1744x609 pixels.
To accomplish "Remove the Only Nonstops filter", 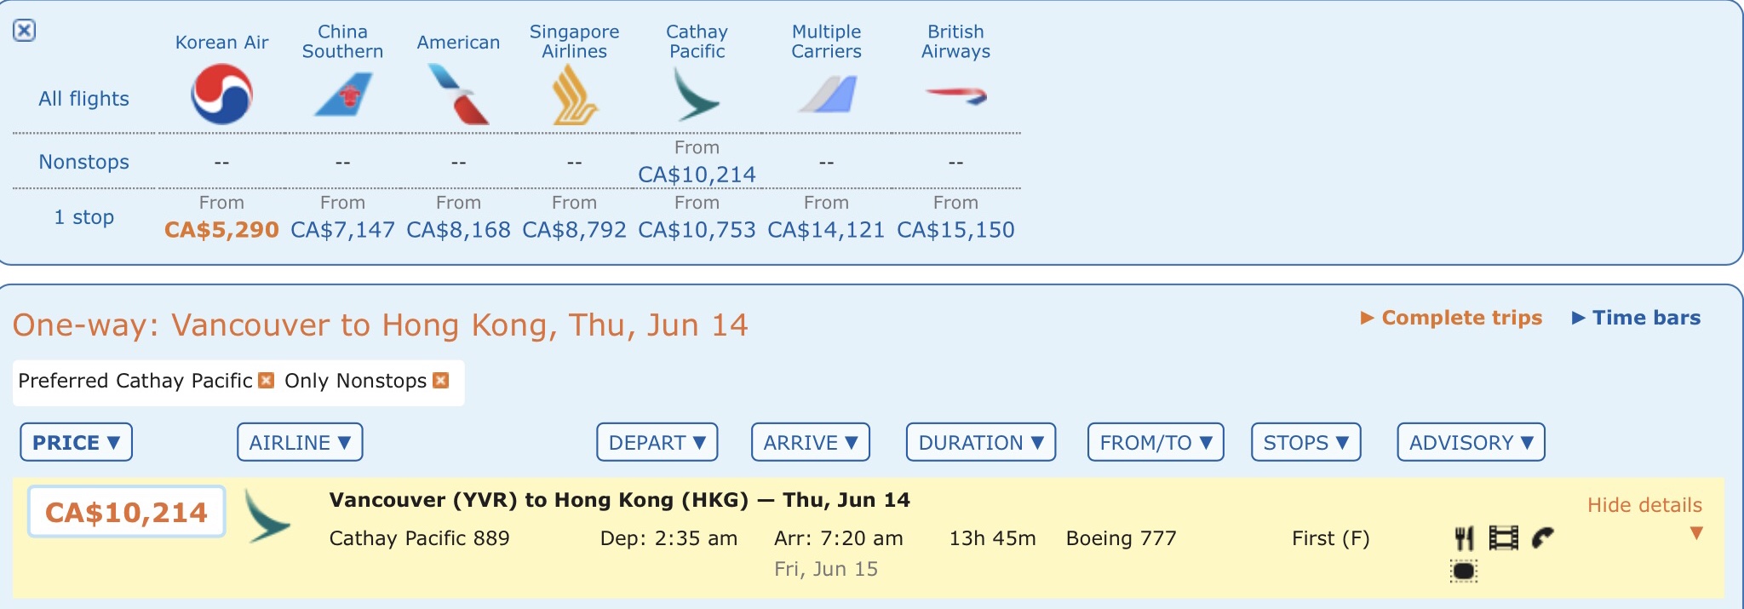I will pos(440,380).
